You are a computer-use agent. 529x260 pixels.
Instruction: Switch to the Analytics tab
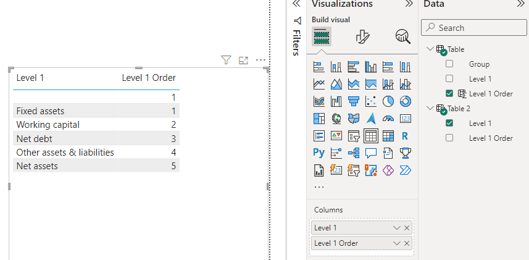[x=403, y=36]
